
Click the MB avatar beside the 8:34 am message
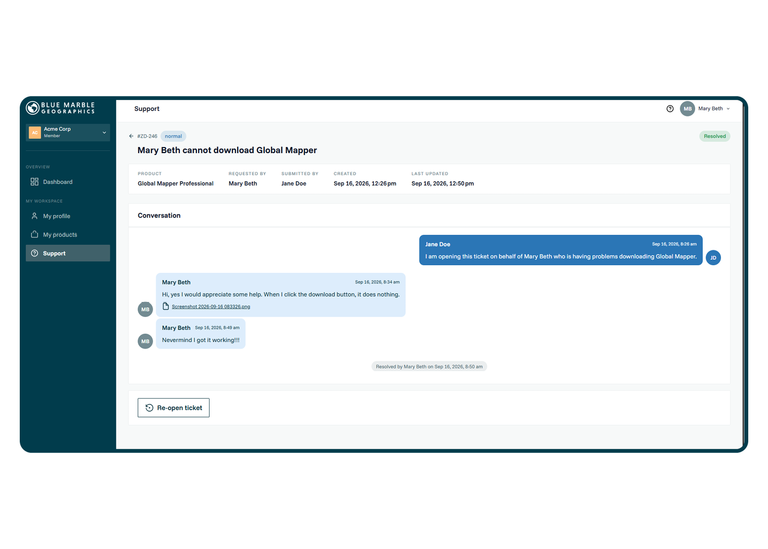click(x=145, y=310)
